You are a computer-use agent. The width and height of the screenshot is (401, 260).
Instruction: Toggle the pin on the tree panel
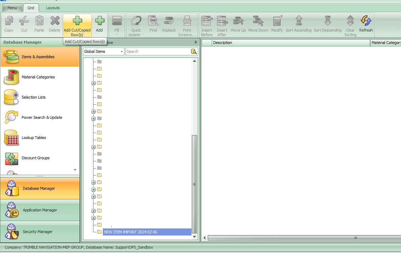click(195, 43)
